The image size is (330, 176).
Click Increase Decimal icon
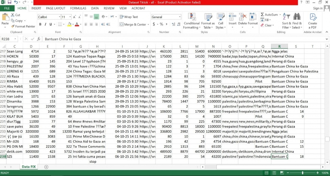pos(174,24)
